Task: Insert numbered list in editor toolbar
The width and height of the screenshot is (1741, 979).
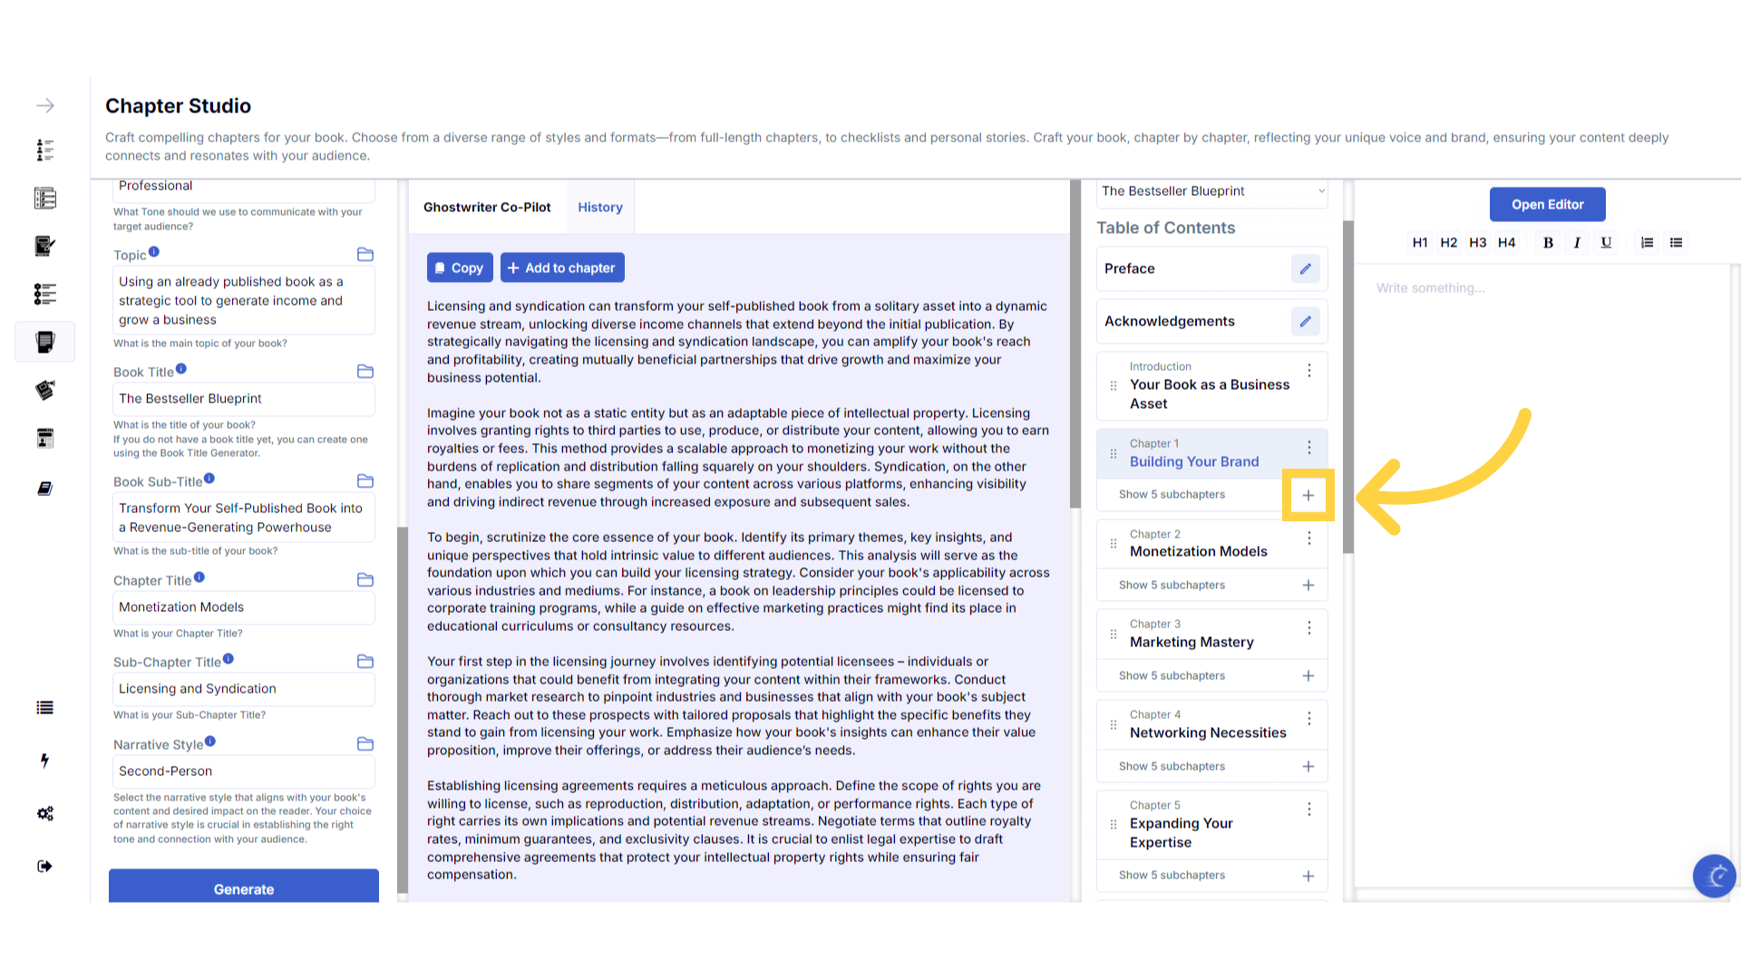Action: tap(1648, 243)
